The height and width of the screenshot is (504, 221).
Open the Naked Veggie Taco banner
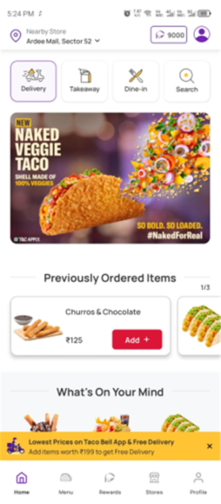(x=110, y=178)
